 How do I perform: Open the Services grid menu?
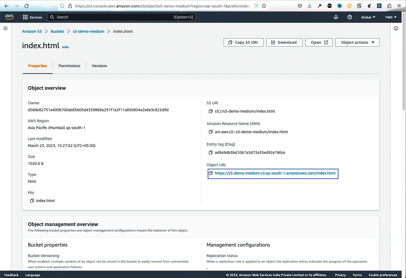33,17
